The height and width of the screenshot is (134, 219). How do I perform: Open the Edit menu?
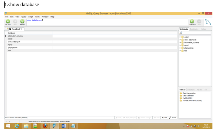(12, 17)
